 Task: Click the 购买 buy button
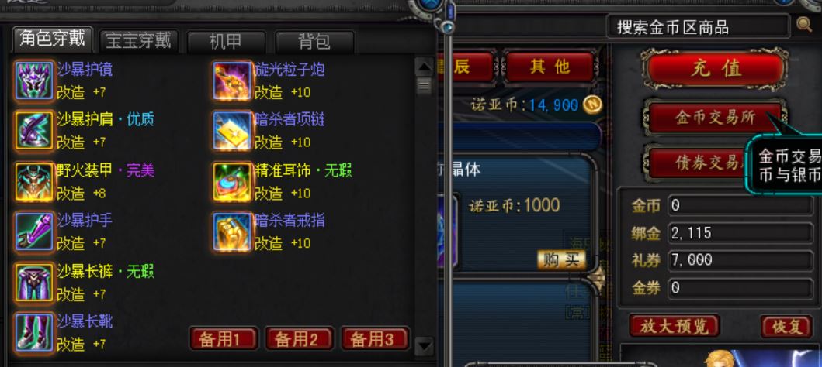click(x=561, y=260)
